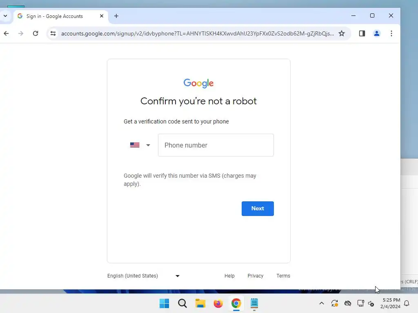This screenshot has width=418, height=313.
Task: Open File Explorer from the taskbar
Action: tap(200, 303)
